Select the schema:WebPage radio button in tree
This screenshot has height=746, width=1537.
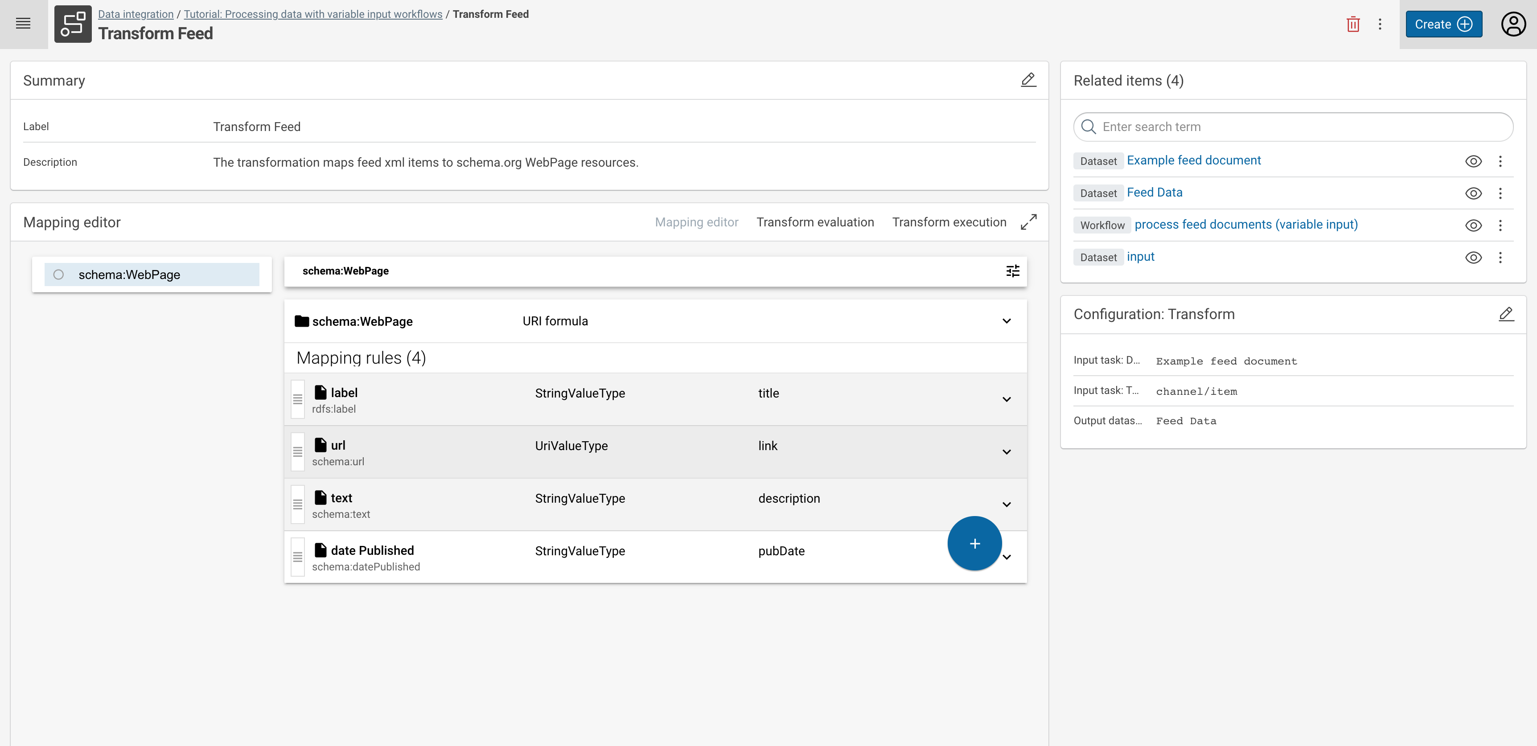point(58,275)
